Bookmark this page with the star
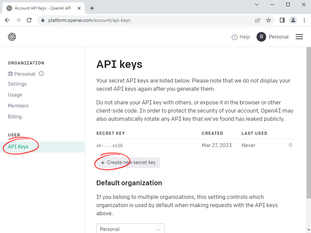This screenshot has height=233, width=311. click(x=268, y=20)
